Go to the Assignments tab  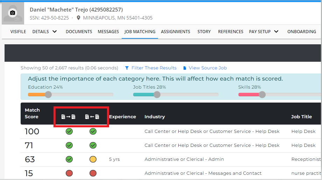[x=176, y=32]
